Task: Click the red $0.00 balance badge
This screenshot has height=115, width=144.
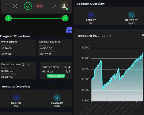Action: tap(40, 6)
